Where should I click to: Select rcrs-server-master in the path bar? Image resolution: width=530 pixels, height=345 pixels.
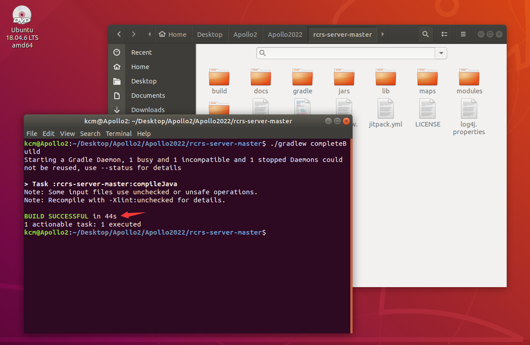(x=342, y=34)
